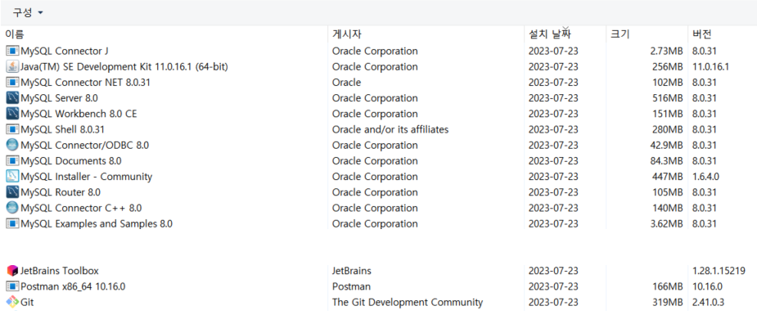
Task: Click the MySQL Examples and Samples icon
Action: coord(12,224)
